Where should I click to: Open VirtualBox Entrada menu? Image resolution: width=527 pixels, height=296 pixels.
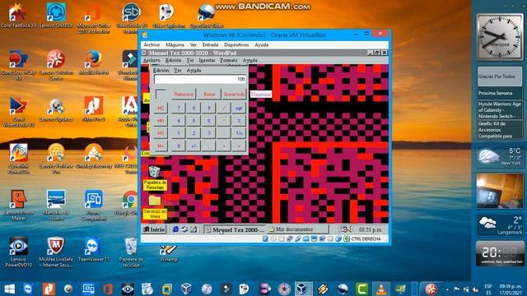click(x=210, y=44)
